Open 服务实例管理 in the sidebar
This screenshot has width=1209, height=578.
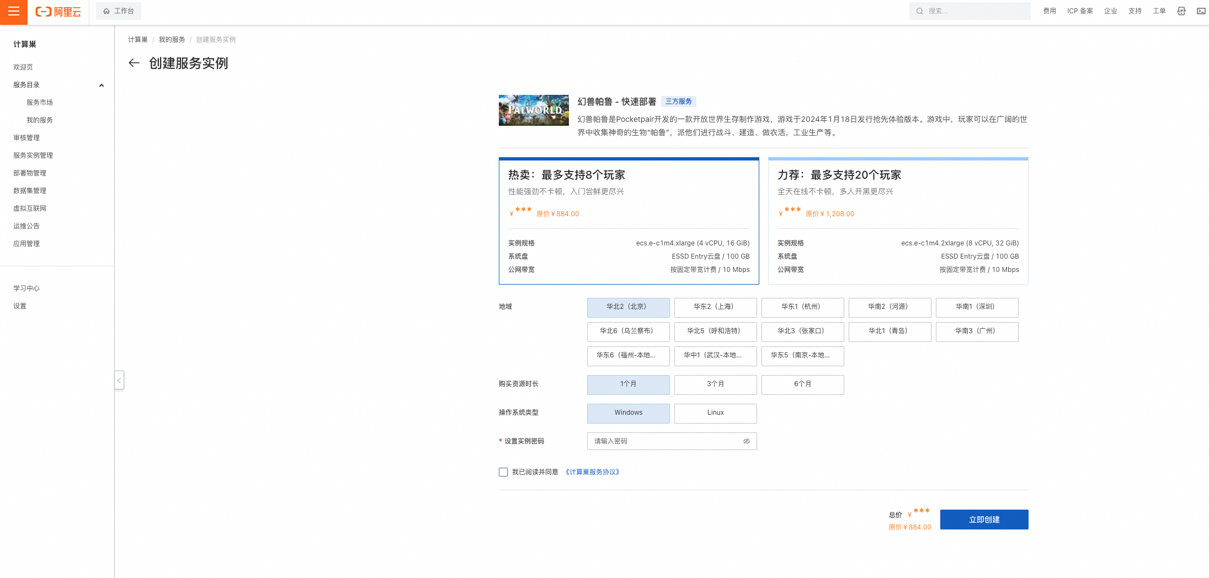[33, 156]
